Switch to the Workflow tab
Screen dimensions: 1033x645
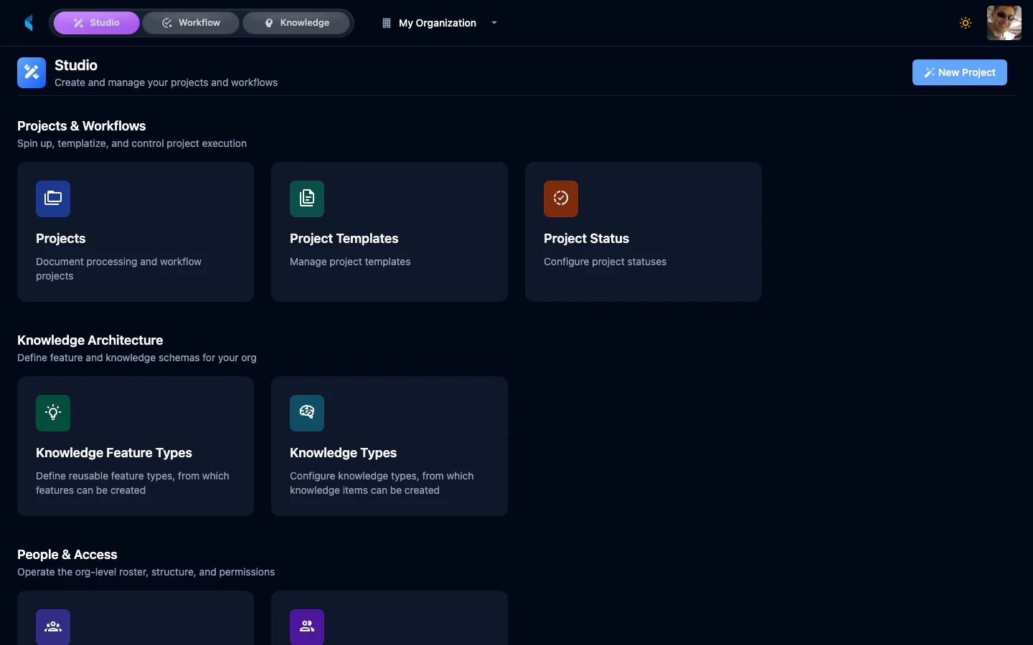pos(190,22)
